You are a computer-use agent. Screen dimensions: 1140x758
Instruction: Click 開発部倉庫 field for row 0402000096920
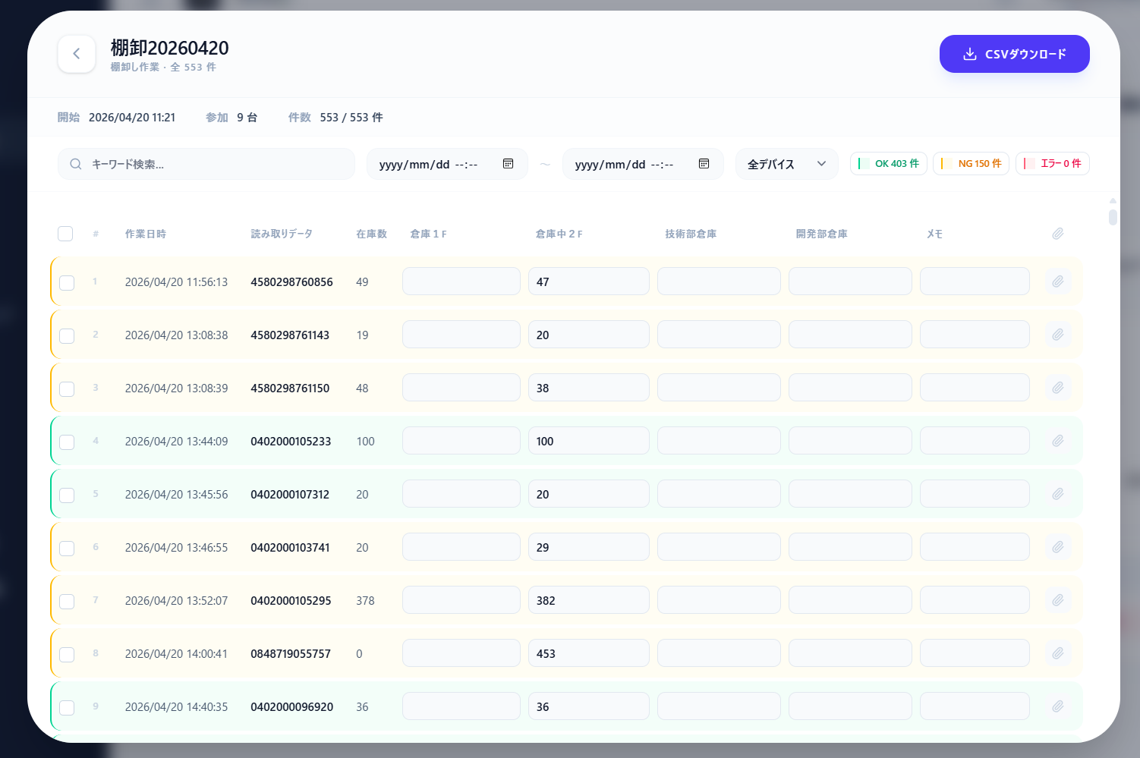click(850, 706)
